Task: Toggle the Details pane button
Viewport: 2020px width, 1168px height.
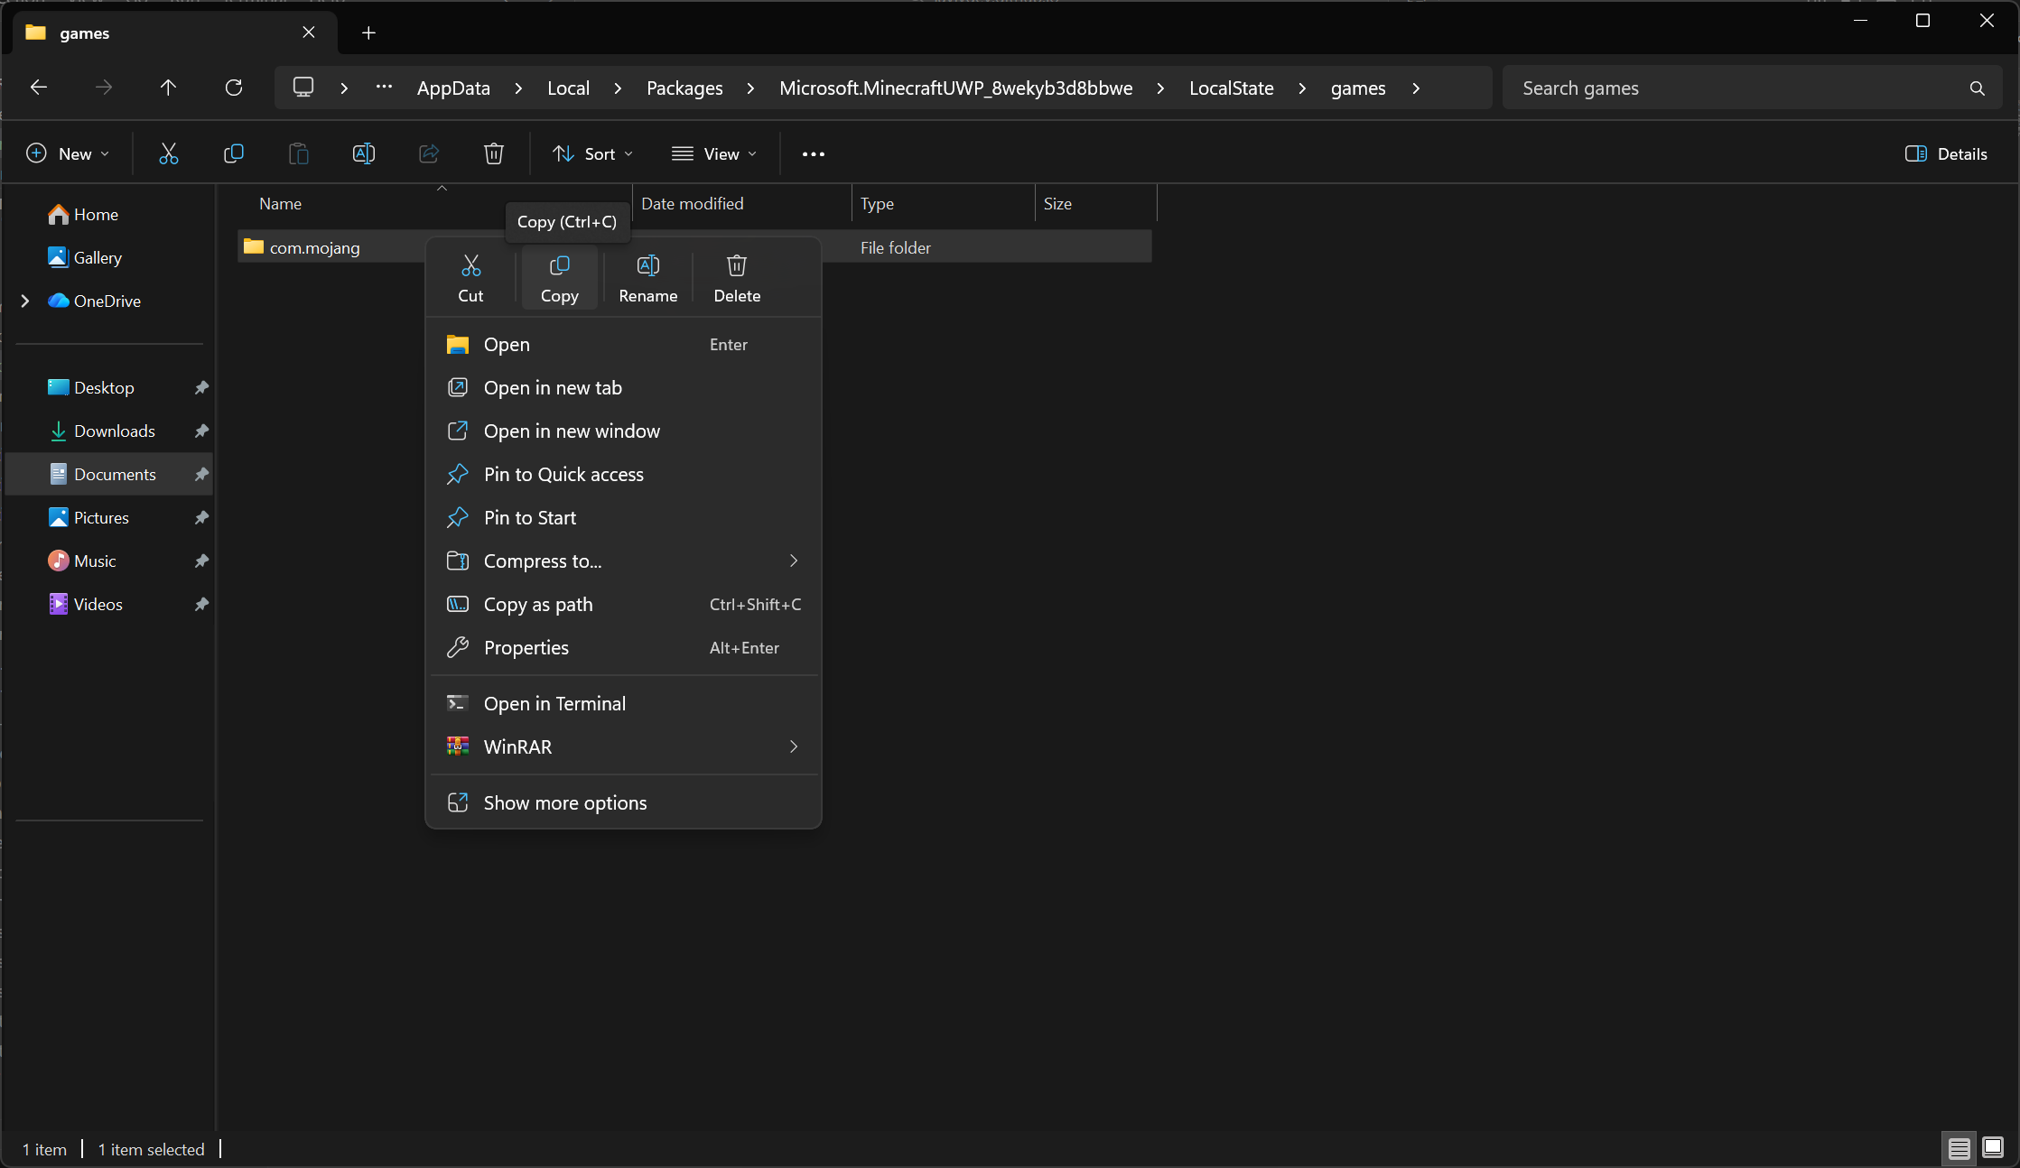Action: (1945, 153)
